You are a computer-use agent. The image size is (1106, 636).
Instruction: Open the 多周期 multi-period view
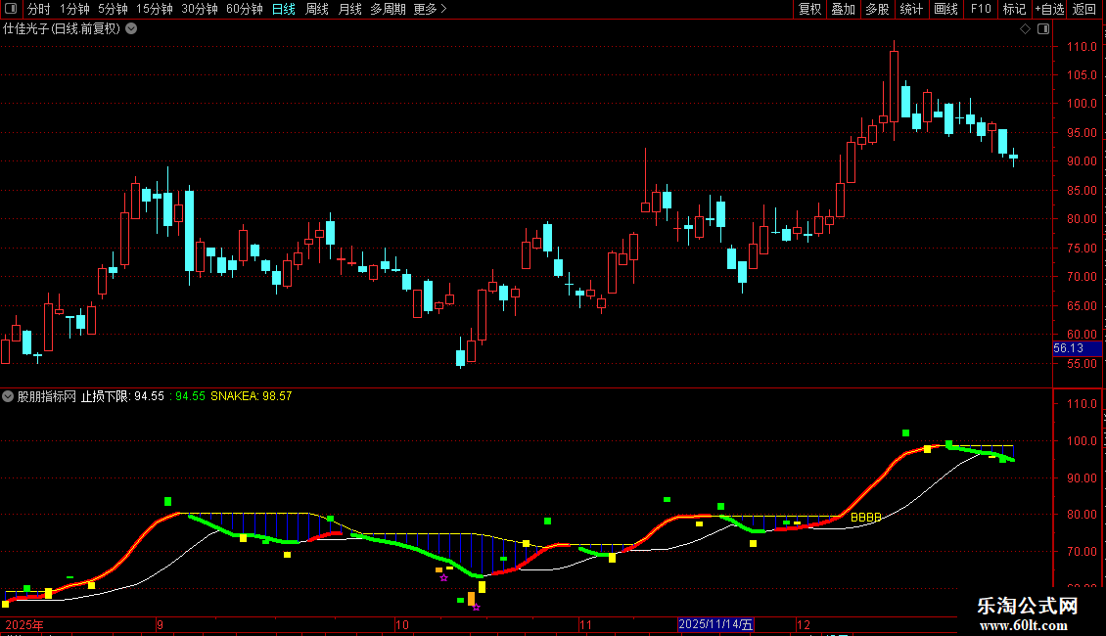[388, 9]
